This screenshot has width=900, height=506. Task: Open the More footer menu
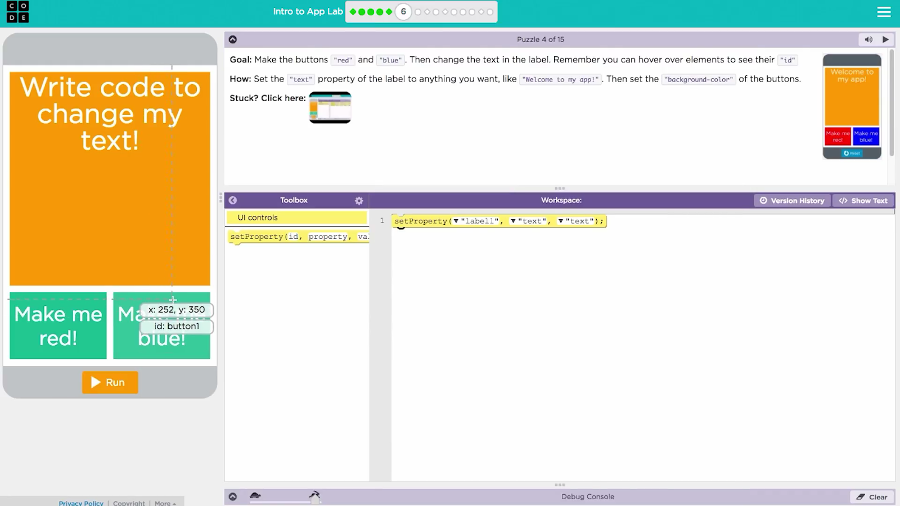click(165, 503)
